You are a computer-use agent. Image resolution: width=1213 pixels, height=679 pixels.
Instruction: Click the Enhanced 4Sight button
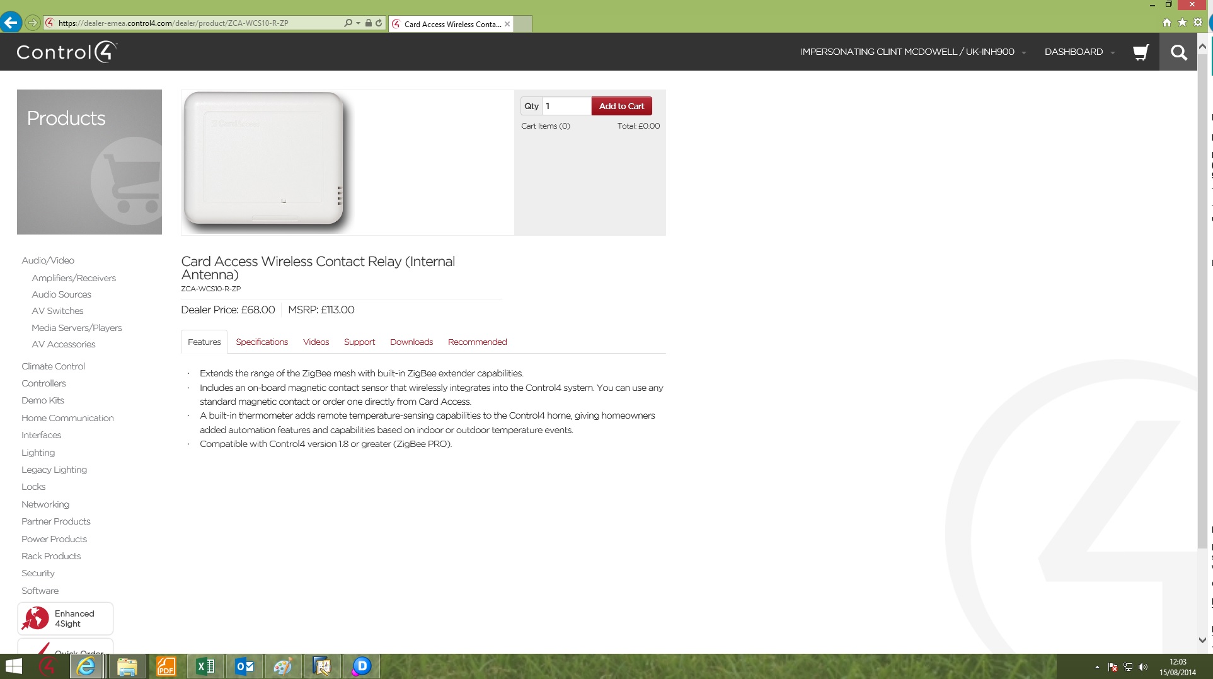(65, 618)
